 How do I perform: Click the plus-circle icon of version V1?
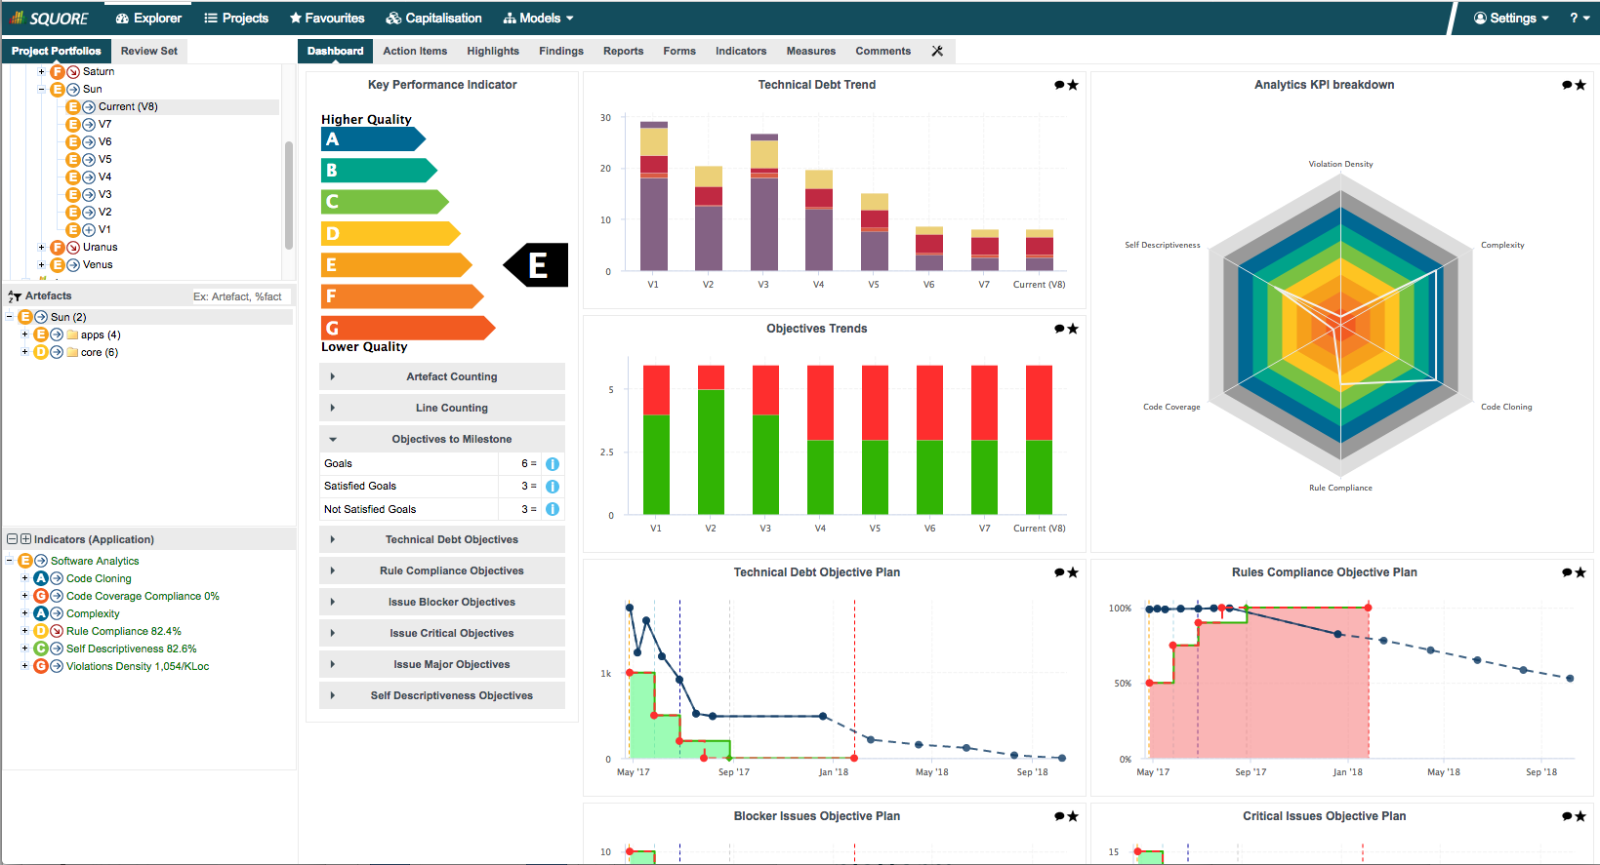coord(89,230)
